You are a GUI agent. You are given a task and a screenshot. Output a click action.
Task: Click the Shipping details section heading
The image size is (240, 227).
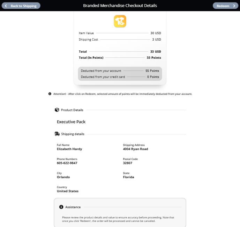tap(73, 134)
